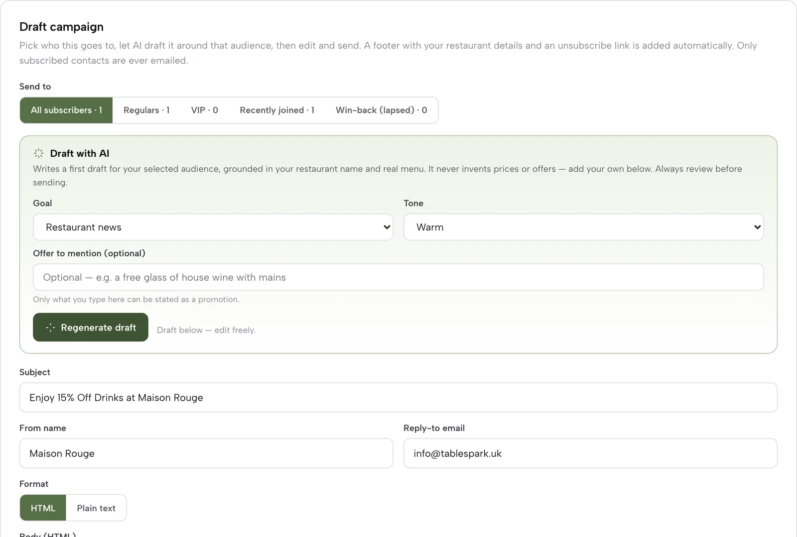Click the 'Draft below — edit freely.' note
The width and height of the screenshot is (797, 537).
coord(206,330)
